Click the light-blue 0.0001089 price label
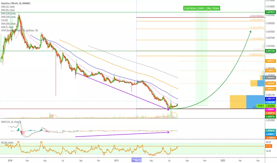The image size is (277, 163). pos(270,102)
